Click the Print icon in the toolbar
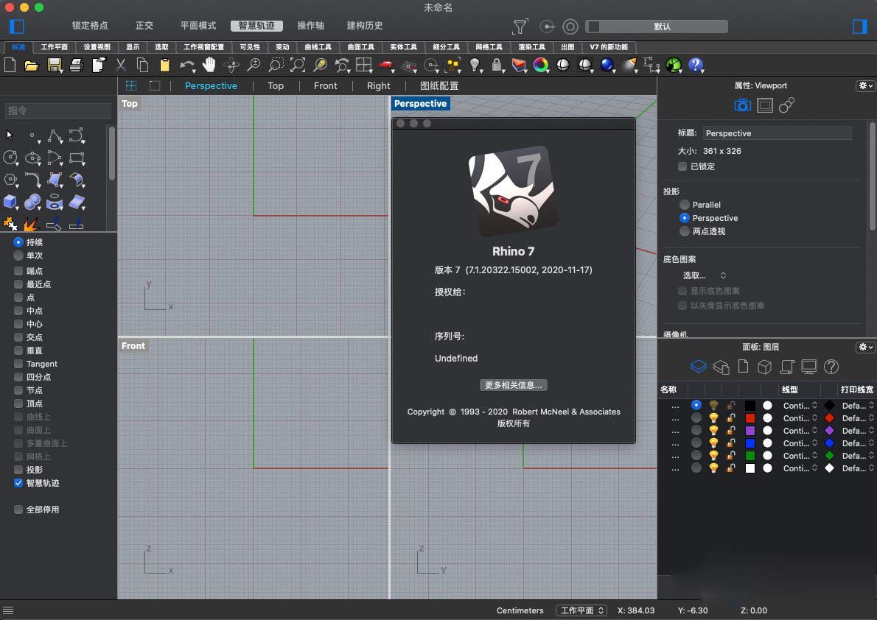The width and height of the screenshot is (877, 620). (x=77, y=66)
